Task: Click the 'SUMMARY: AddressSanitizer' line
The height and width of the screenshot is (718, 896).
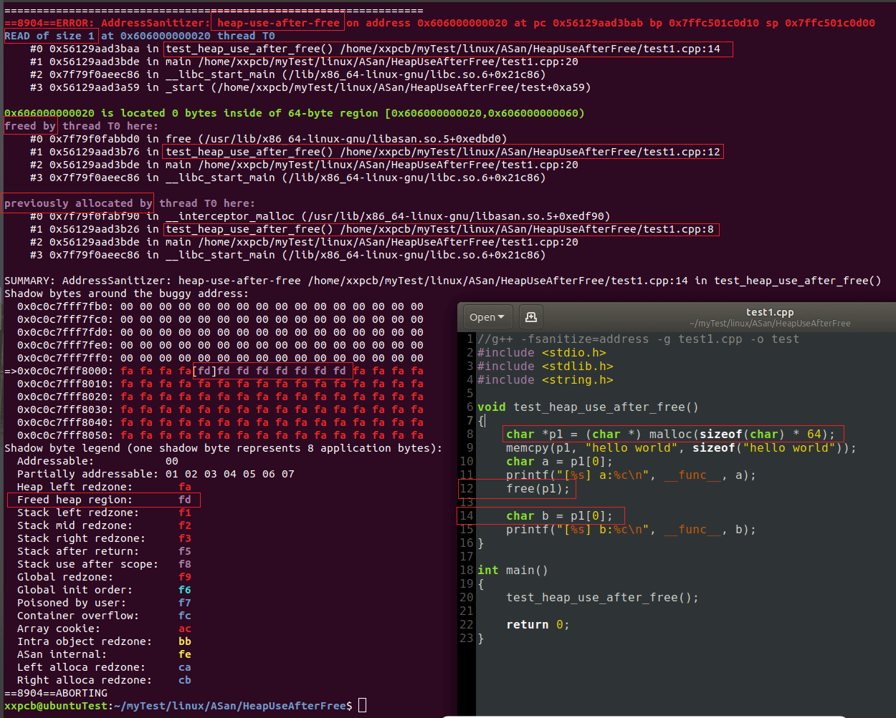Action: click(x=443, y=281)
